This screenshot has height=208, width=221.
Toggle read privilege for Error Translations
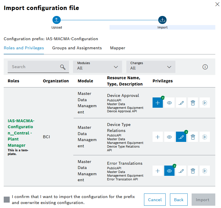[x=169, y=171]
